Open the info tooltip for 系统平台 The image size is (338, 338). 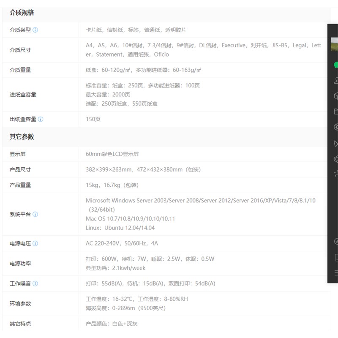(x=35, y=214)
